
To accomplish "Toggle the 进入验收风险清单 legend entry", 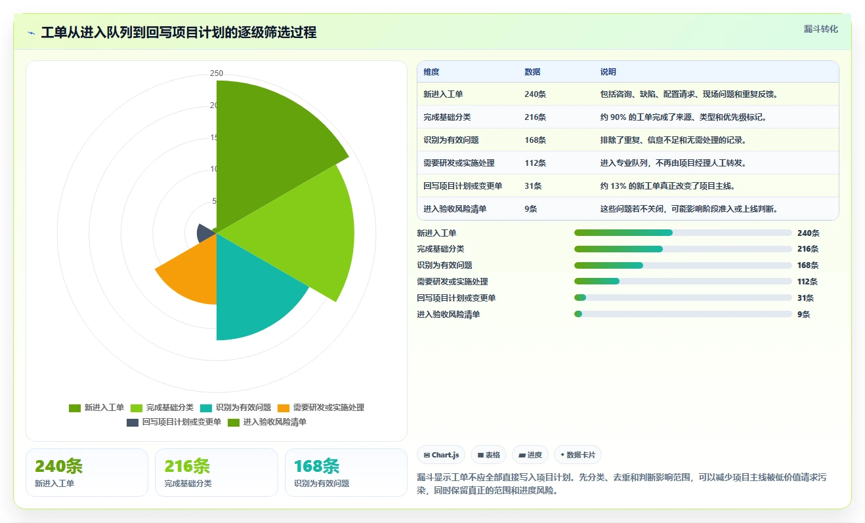I will pyautogui.click(x=267, y=422).
